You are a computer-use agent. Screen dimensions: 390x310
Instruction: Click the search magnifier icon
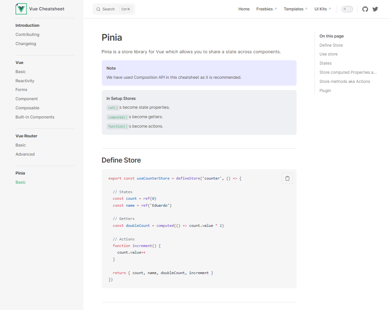point(98,9)
